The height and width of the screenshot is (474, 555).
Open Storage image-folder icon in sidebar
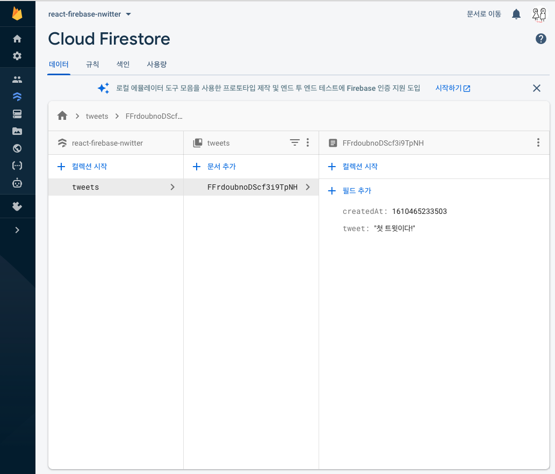[17, 131]
